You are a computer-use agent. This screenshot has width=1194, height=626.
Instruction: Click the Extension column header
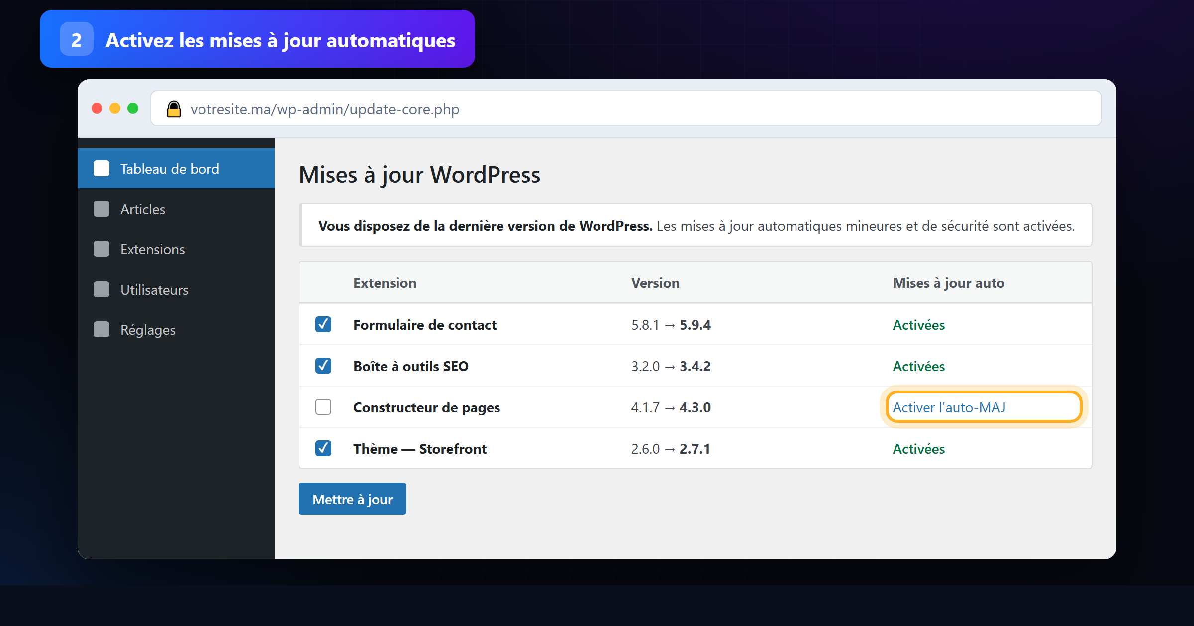[385, 283]
